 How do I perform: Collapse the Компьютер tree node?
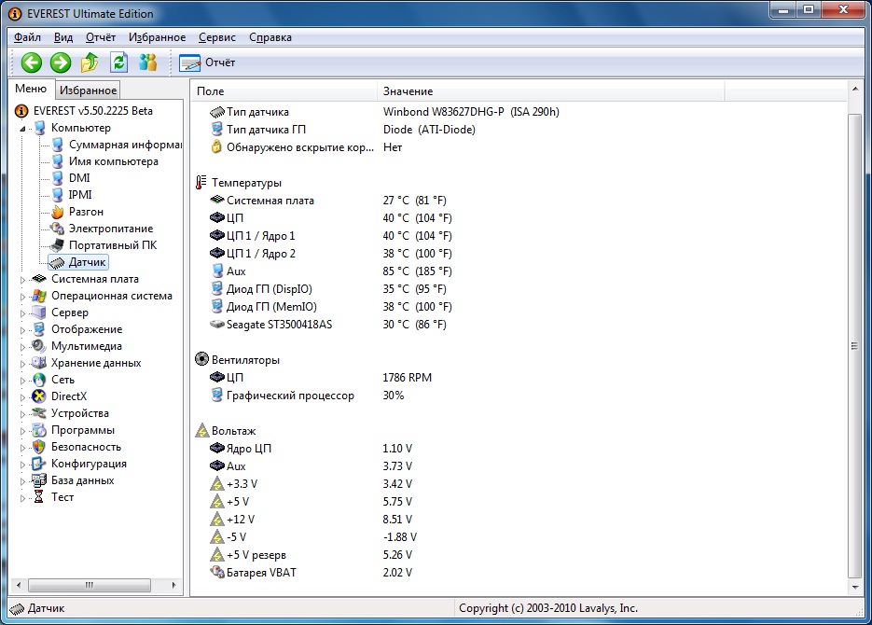coord(21,128)
